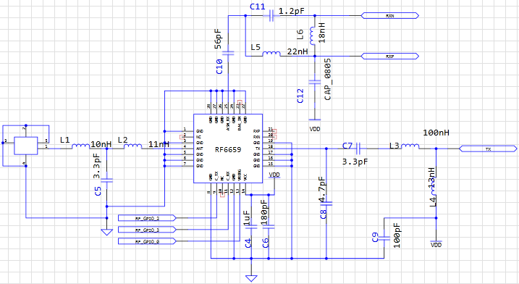Select capacitor C8 4.7pF

(326, 204)
